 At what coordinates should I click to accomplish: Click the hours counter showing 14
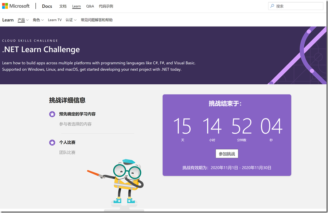pyautogui.click(x=212, y=126)
